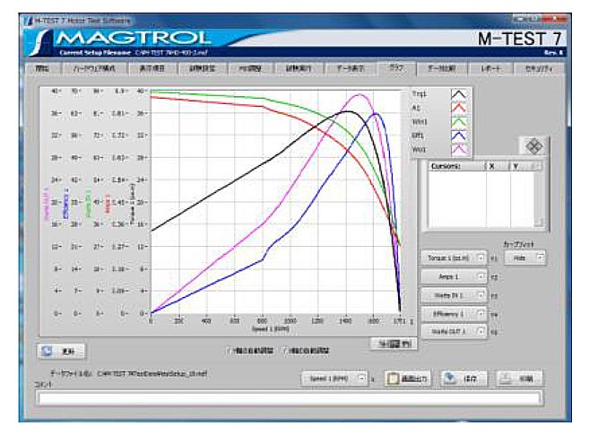This screenshot has width=589, height=438.
Task: Open the curve fit dropdown next to Y1
Action: click(x=524, y=258)
